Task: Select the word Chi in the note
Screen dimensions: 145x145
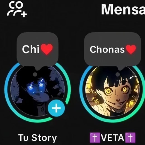Action: tap(31, 49)
